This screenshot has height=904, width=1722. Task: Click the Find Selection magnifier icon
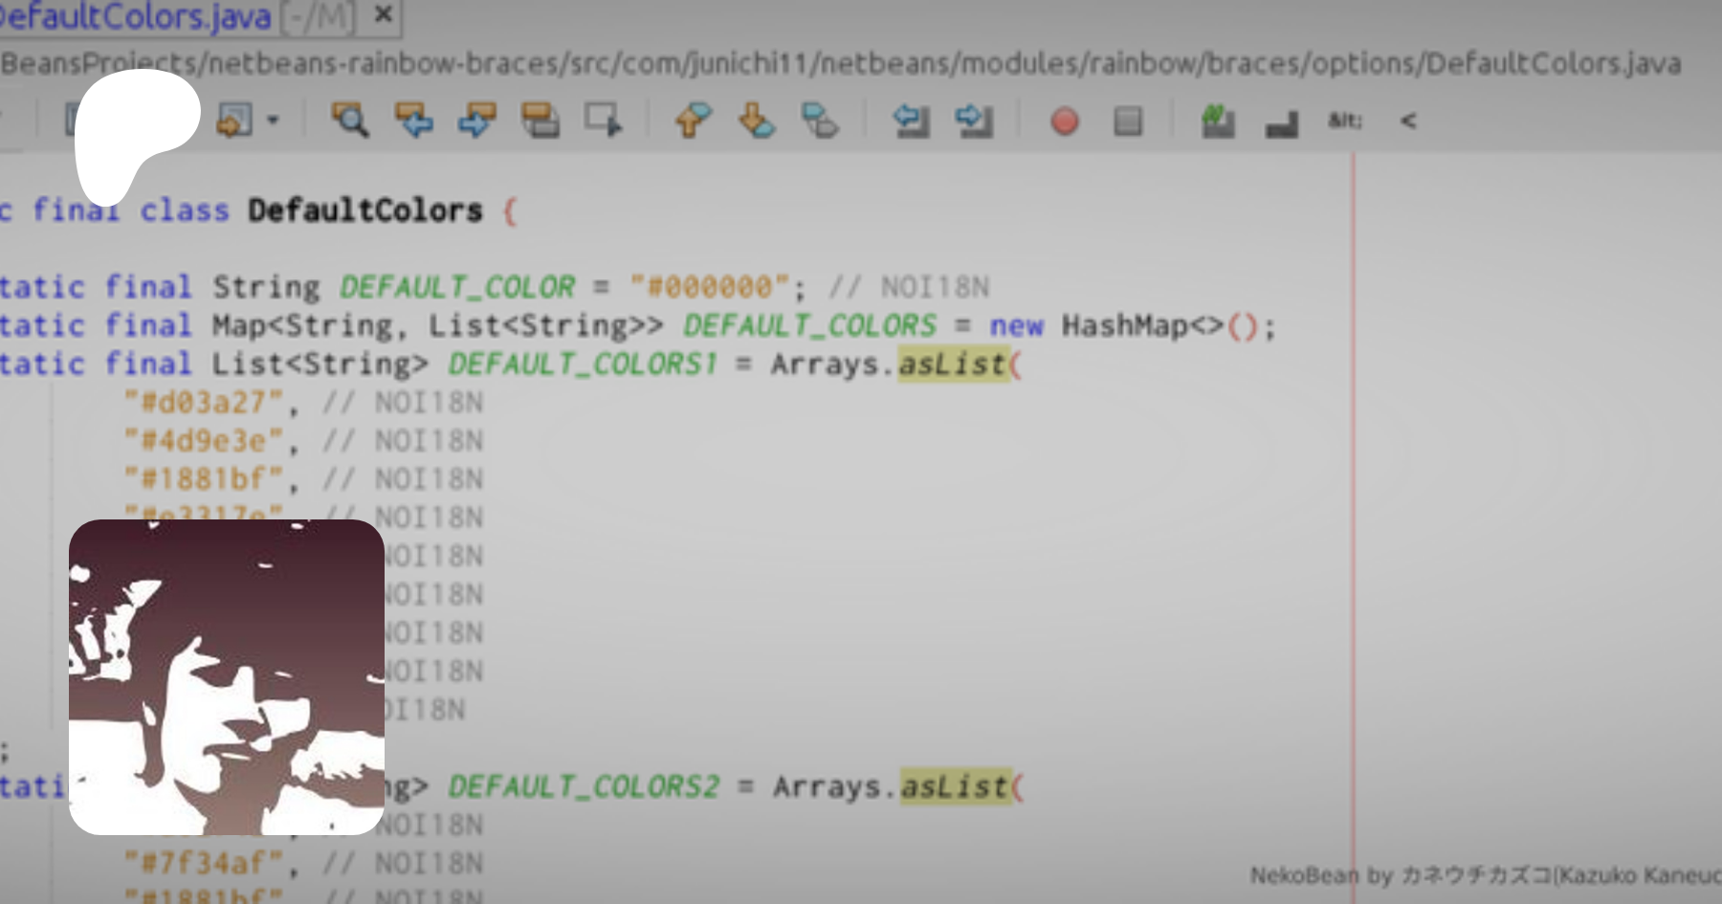tap(349, 121)
